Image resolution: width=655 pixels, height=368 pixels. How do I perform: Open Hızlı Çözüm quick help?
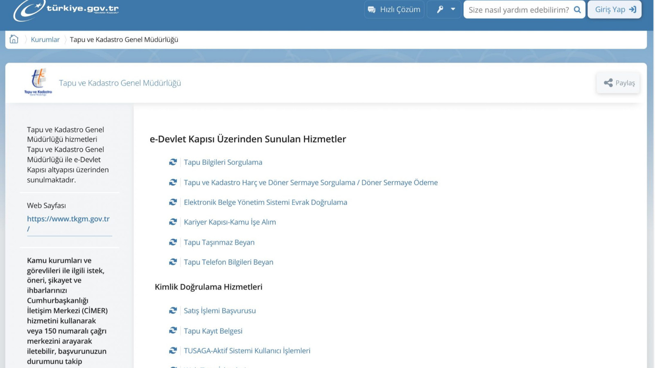[394, 9]
